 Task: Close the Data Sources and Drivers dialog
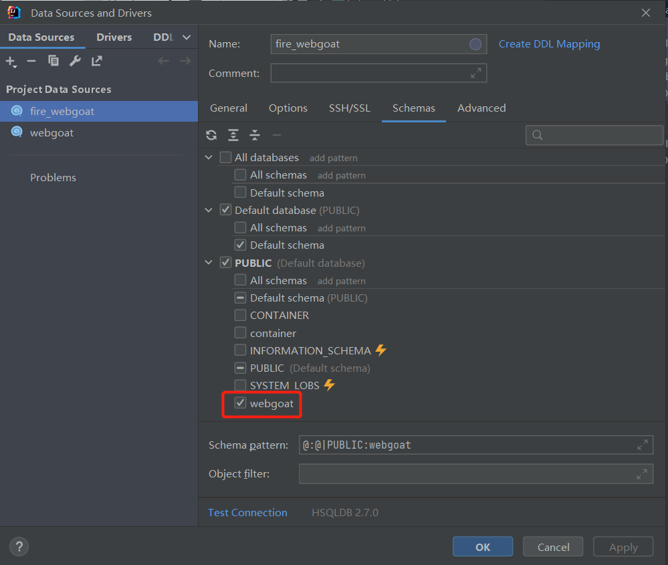pyautogui.click(x=646, y=13)
